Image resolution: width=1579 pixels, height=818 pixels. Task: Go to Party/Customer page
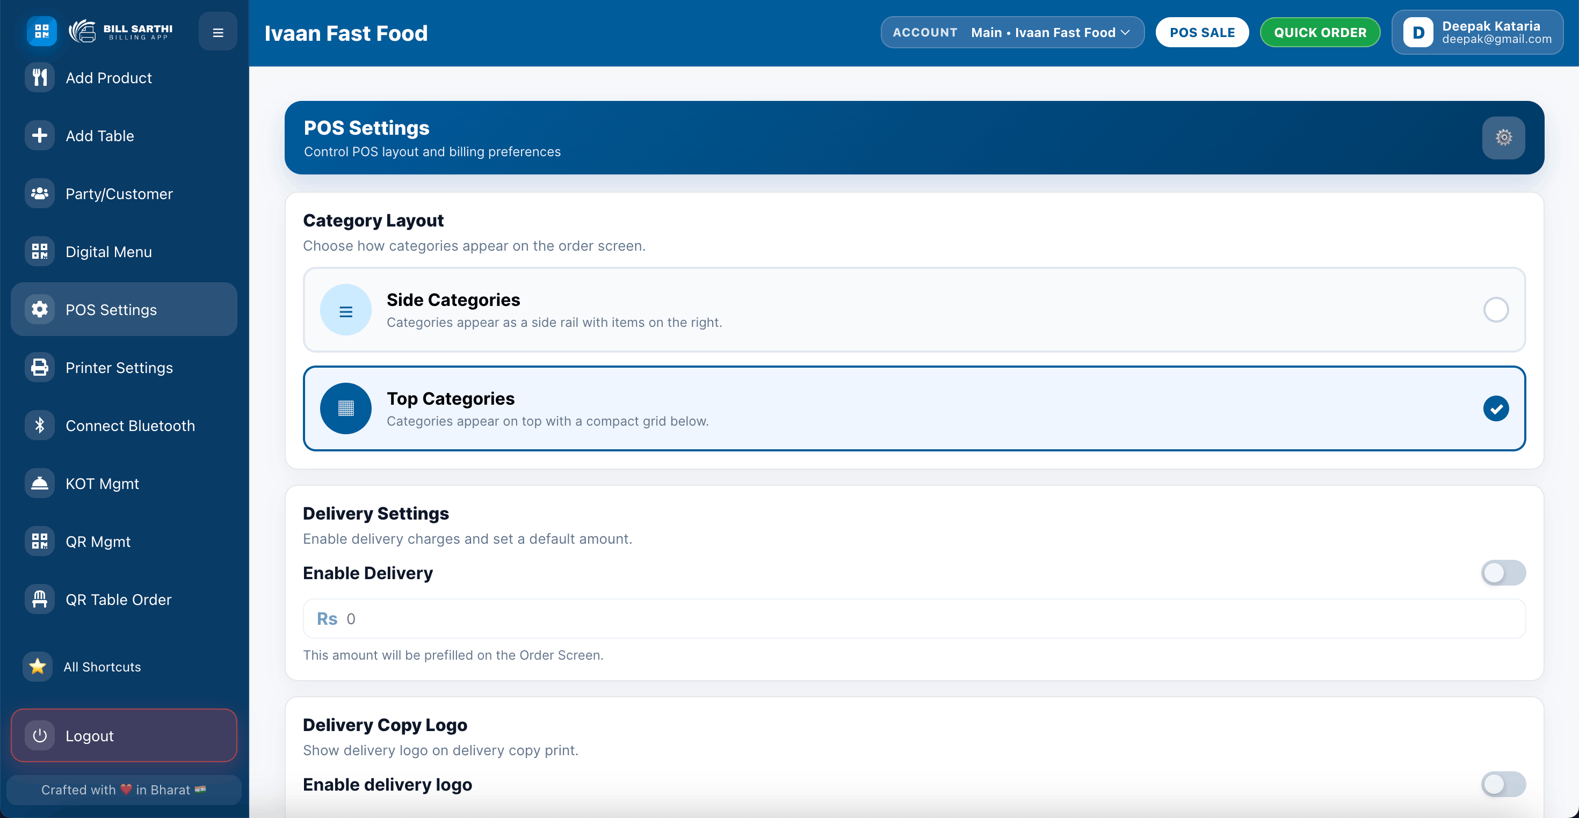click(x=124, y=194)
